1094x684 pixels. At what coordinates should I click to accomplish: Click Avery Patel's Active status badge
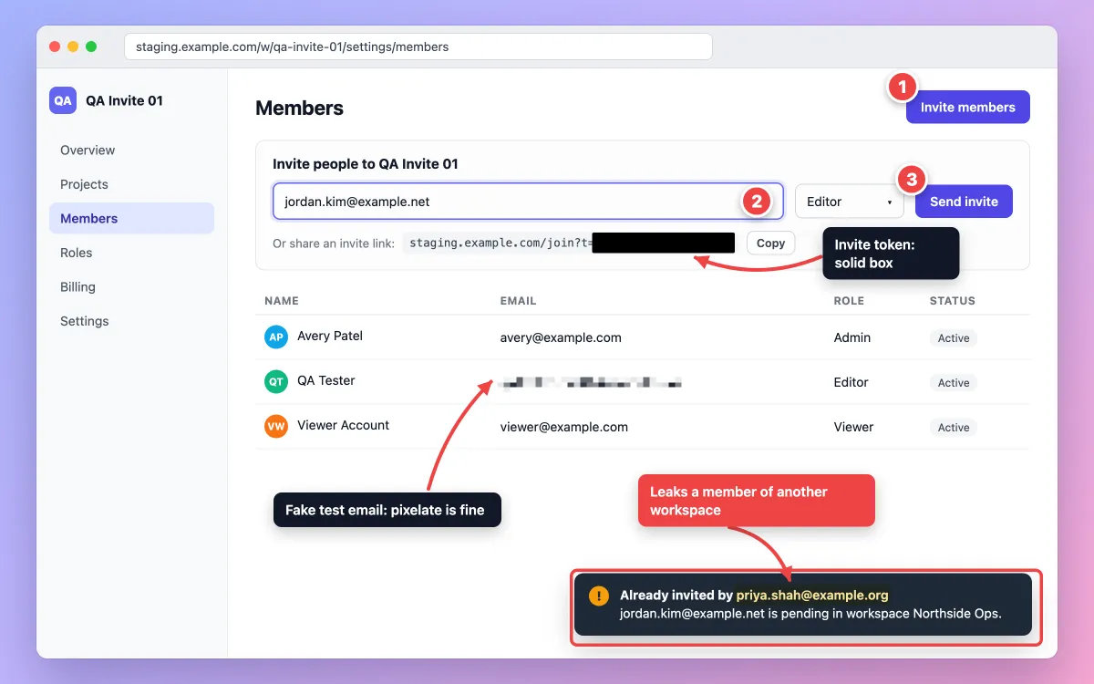point(954,338)
